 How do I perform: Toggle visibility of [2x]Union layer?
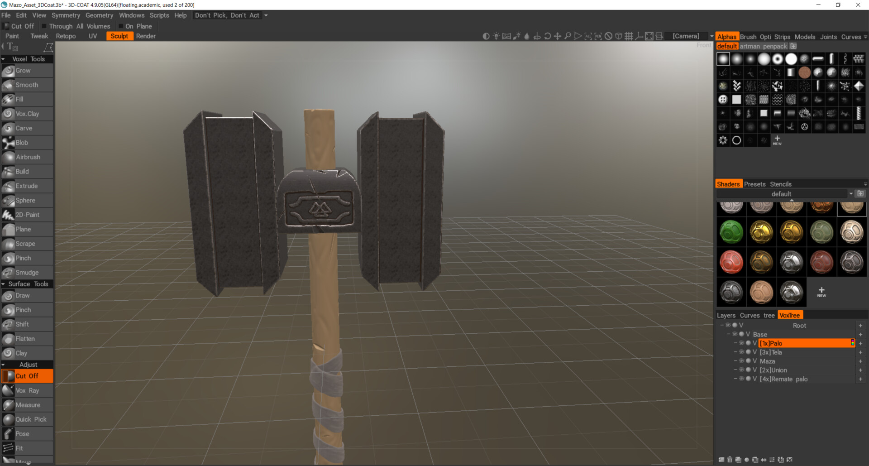(742, 370)
